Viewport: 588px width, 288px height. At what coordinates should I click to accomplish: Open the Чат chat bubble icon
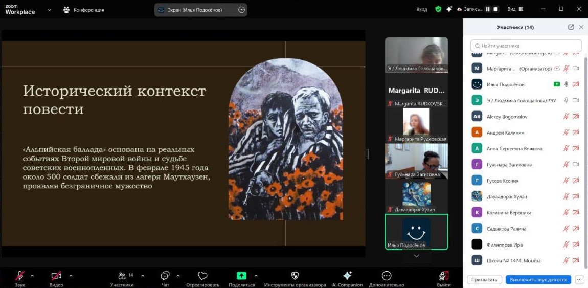click(165, 276)
